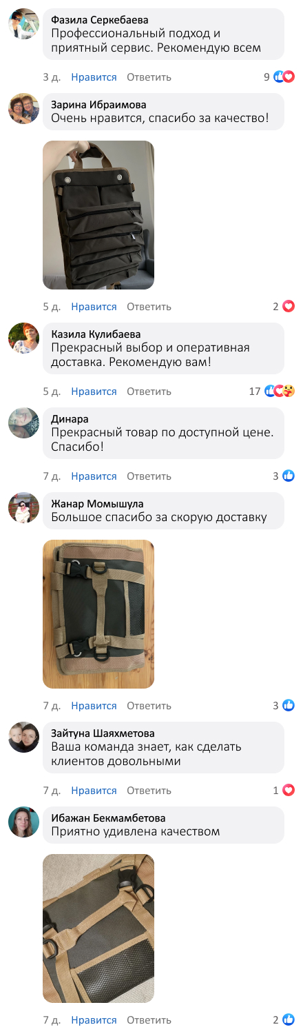Open Ибажан Бекмамбетова's backpack photo
The height and width of the screenshot is (1036, 303).
pyautogui.click(x=98, y=928)
